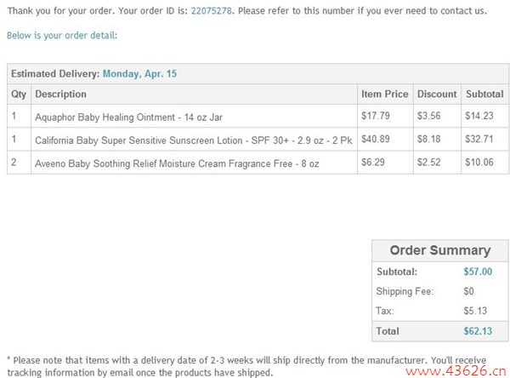510x378 pixels.
Task: Click the $57.00 subtotal amount
Action: [477, 272]
